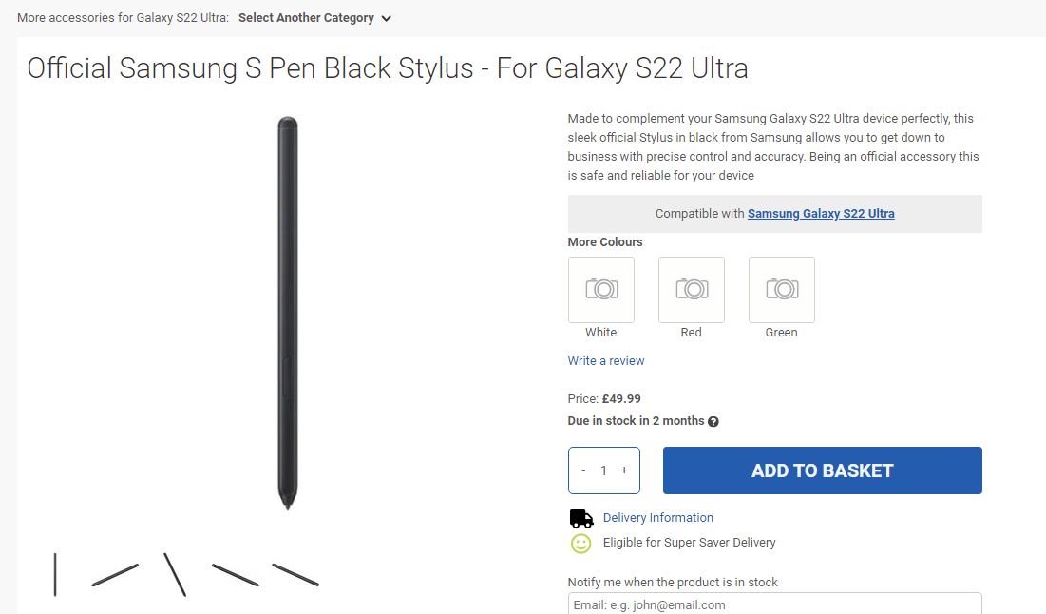Increase quantity with the plus button

(x=624, y=470)
